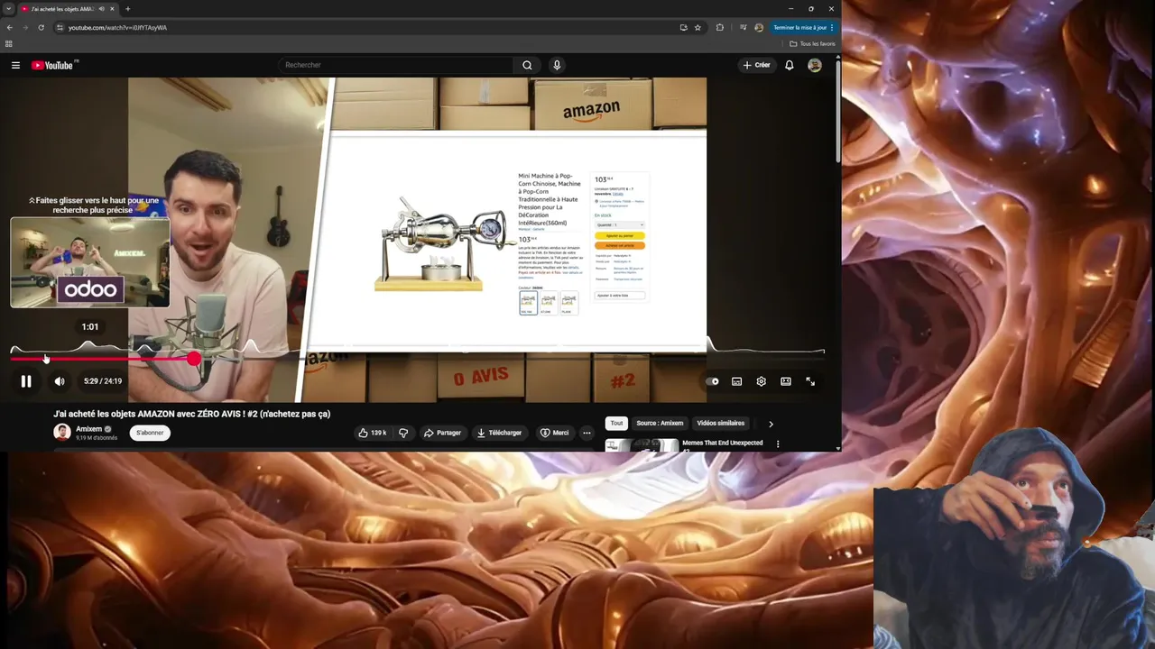Go forward in the browser
The width and height of the screenshot is (1155, 649).
point(24,28)
